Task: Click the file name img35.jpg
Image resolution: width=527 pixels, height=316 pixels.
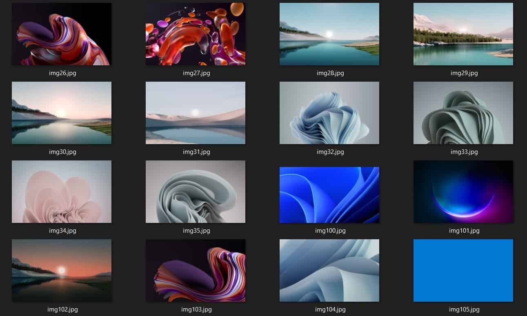Action: [x=196, y=231]
